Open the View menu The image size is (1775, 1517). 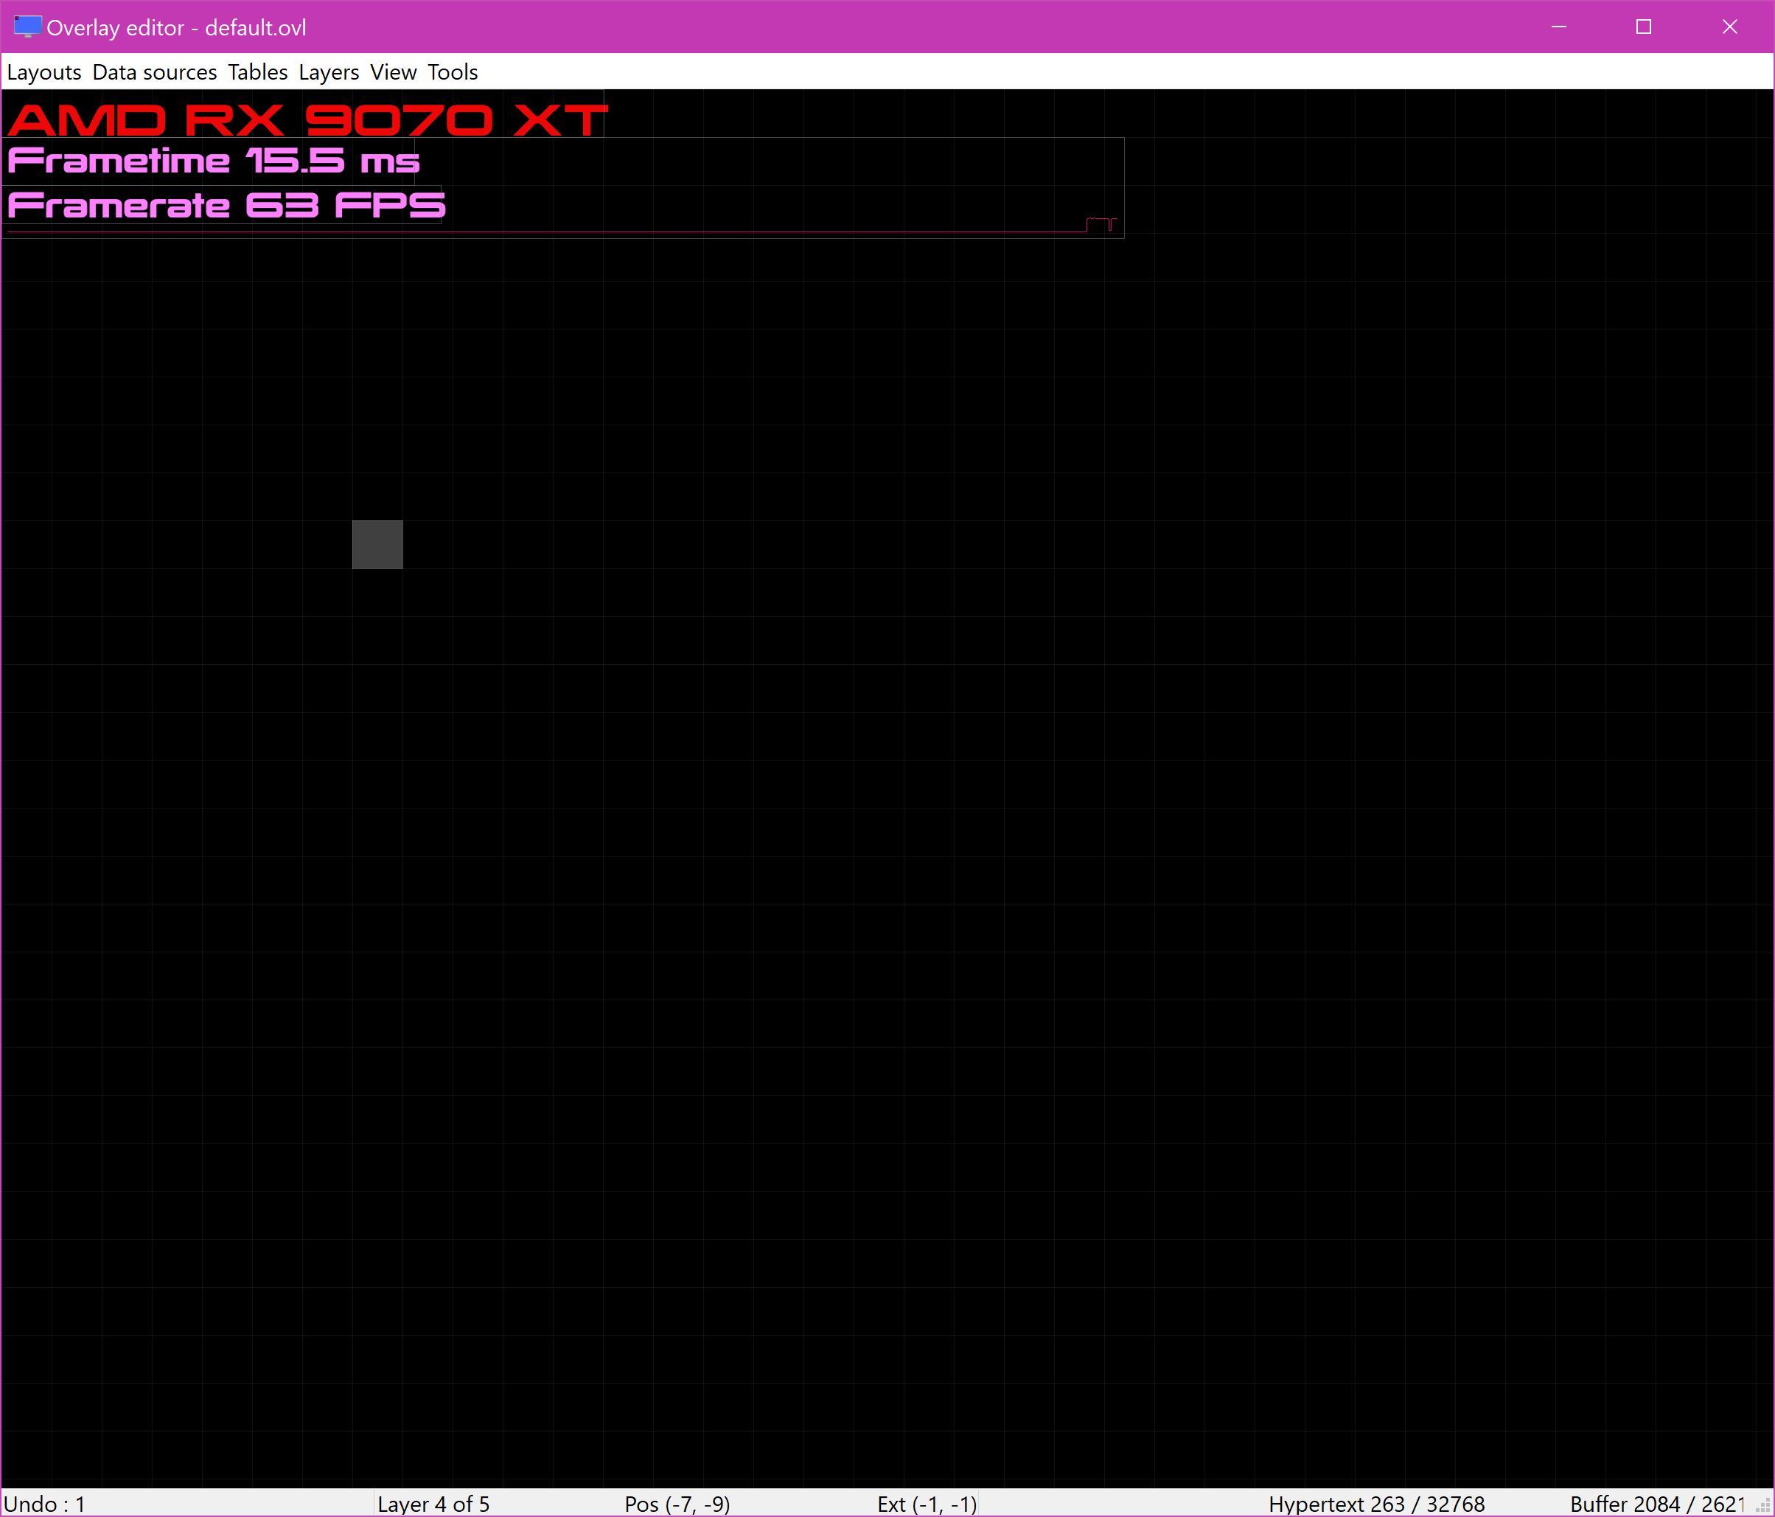(x=393, y=72)
